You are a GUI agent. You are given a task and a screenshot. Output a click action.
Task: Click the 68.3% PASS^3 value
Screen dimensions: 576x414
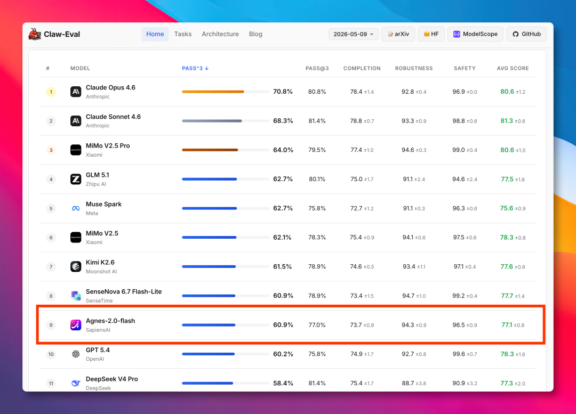tap(283, 121)
